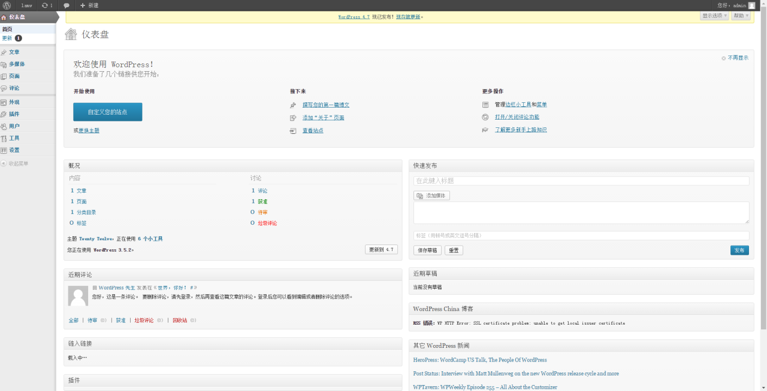Dismiss welcome panel via 不再显示
Viewport: 767px width, 391px height.
(738, 58)
